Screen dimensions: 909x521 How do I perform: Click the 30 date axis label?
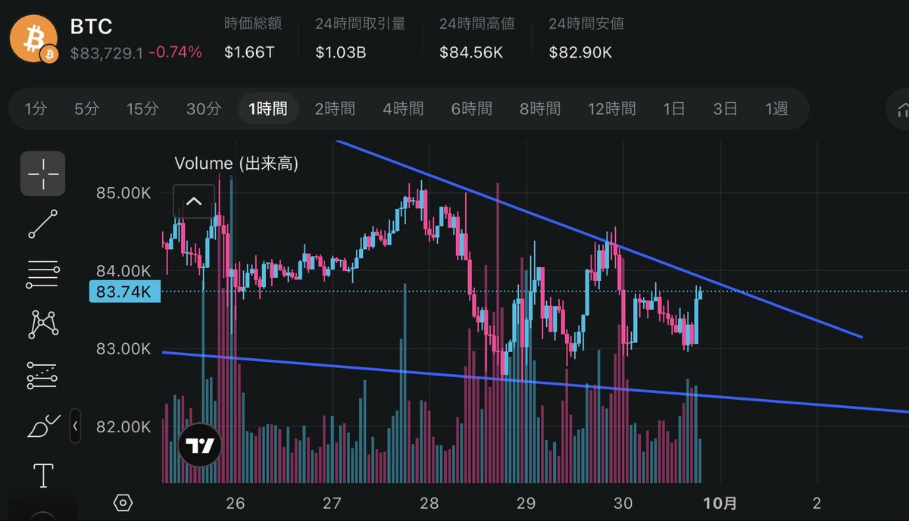click(623, 503)
